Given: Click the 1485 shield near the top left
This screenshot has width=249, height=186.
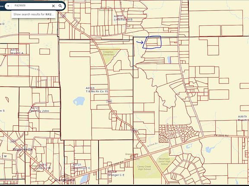Looking at the screenshot, I should (63, 16).
